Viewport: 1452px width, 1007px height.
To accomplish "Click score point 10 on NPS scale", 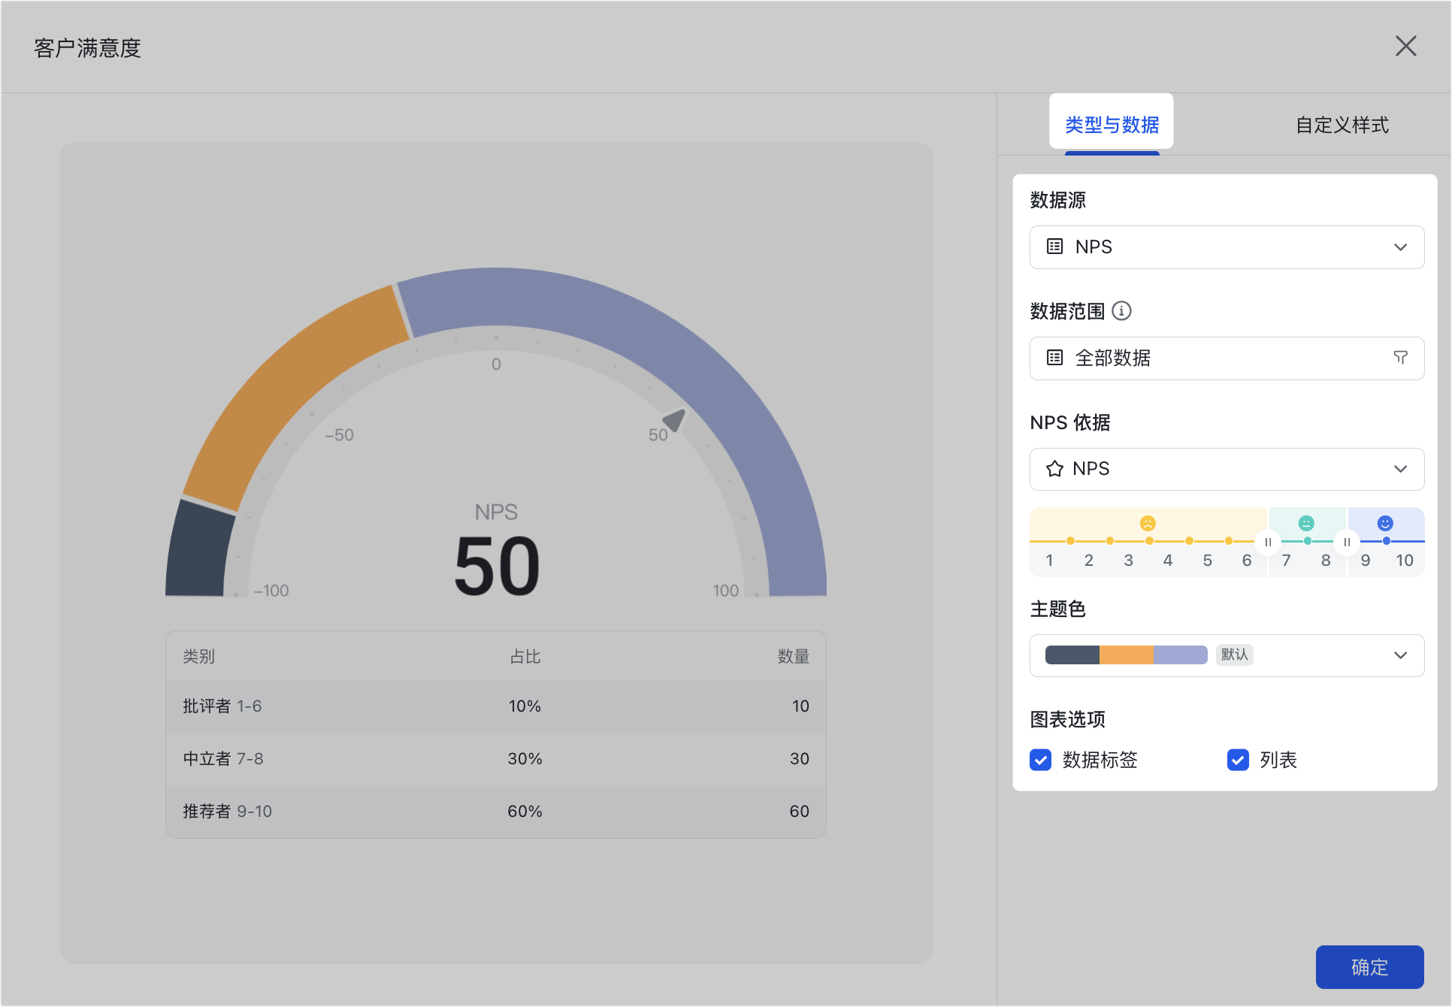I will point(1404,560).
